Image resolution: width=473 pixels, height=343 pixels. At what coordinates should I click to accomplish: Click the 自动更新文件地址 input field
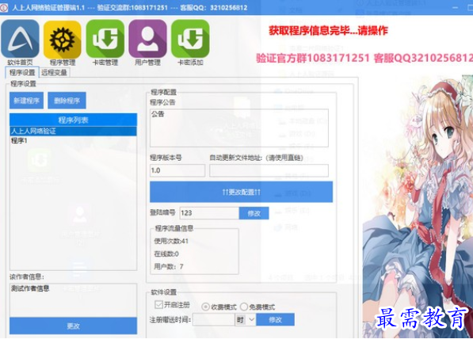click(269, 170)
